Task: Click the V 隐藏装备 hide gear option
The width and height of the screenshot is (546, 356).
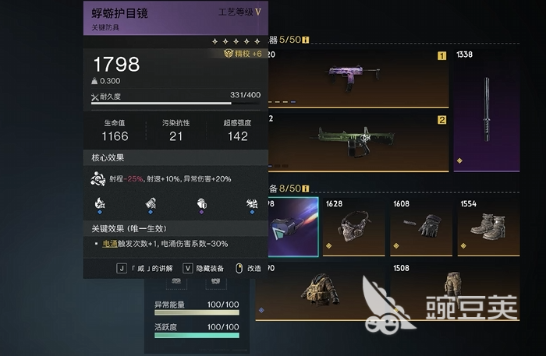Action: 204,269
